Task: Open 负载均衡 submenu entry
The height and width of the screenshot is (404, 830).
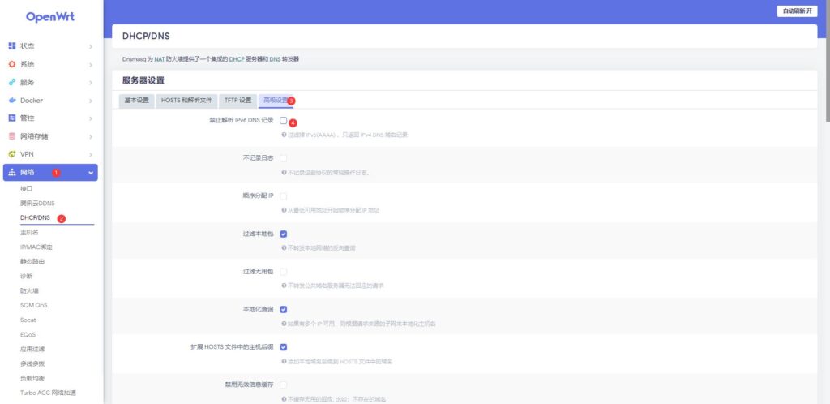Action: tap(32, 378)
